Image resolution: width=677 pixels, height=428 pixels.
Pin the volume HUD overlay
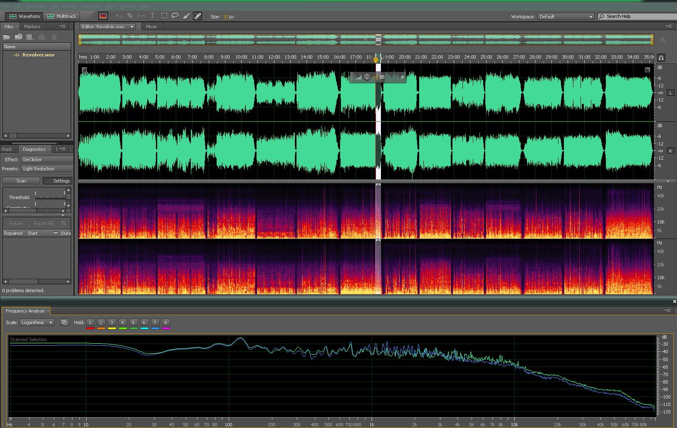(402, 77)
